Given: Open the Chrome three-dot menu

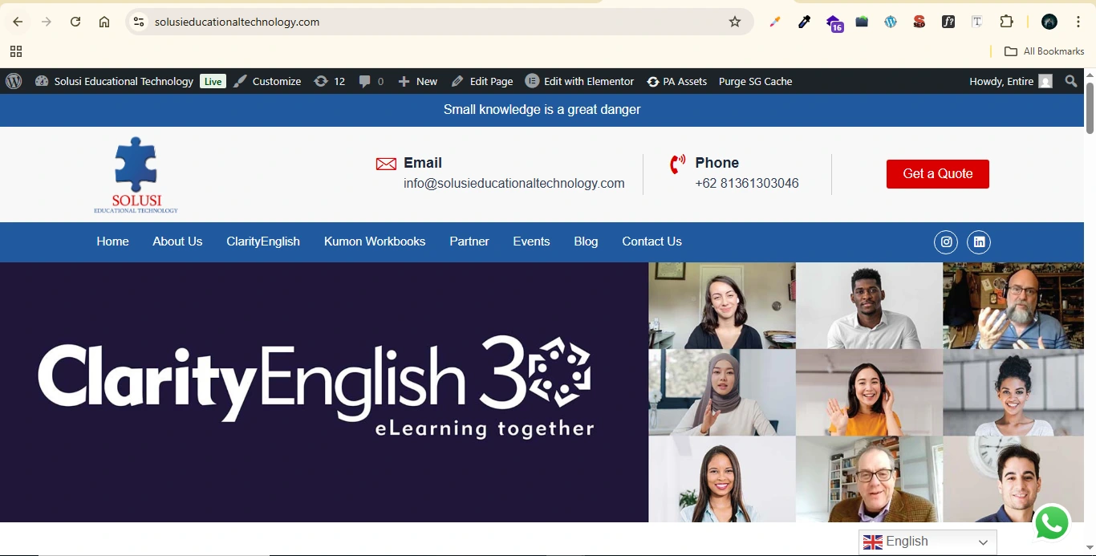Looking at the screenshot, I should pos(1078,22).
